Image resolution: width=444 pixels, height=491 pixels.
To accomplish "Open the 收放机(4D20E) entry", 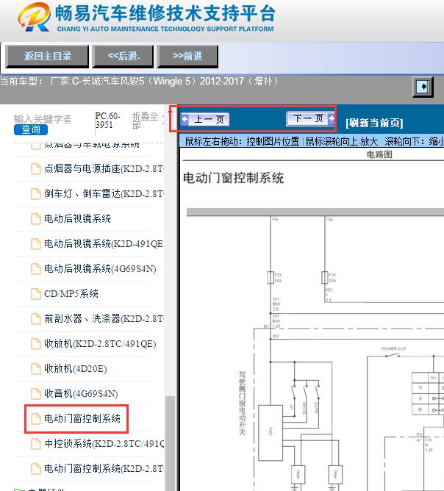I will [x=76, y=369].
